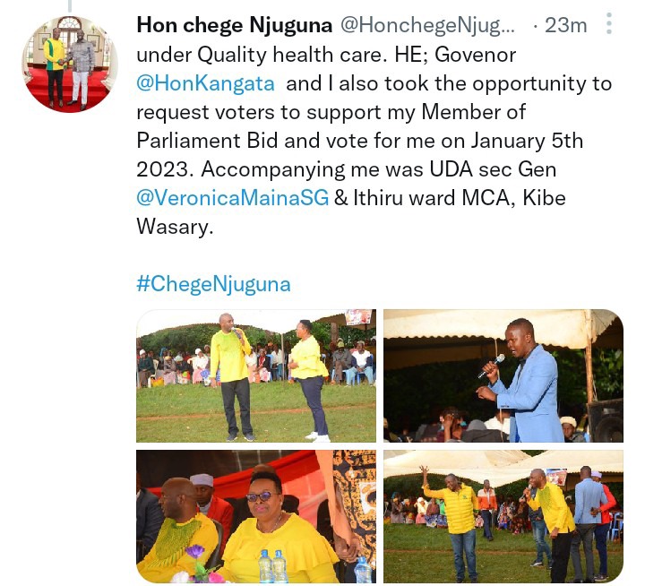Click the microphone in the blue blazer photo
This screenshot has height=586, width=645.
point(491,366)
